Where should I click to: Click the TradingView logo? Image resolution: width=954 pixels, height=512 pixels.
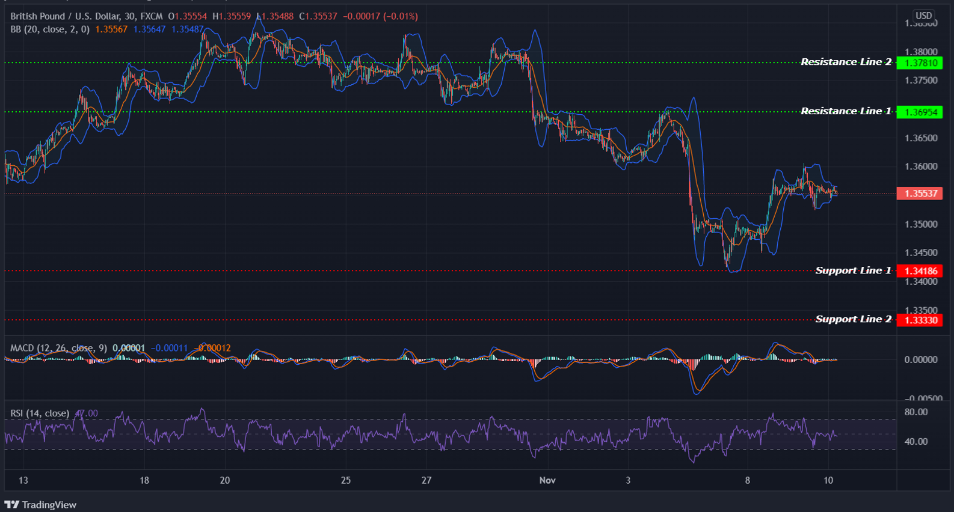(x=41, y=505)
